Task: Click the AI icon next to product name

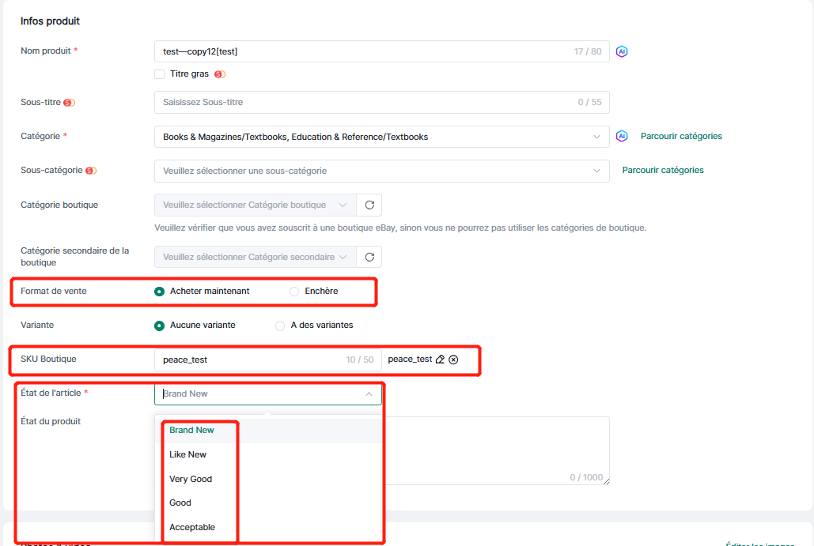Action: [x=622, y=51]
